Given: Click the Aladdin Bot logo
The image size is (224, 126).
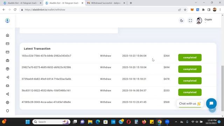Looking at the screenshot, I should click(x=7, y=21).
